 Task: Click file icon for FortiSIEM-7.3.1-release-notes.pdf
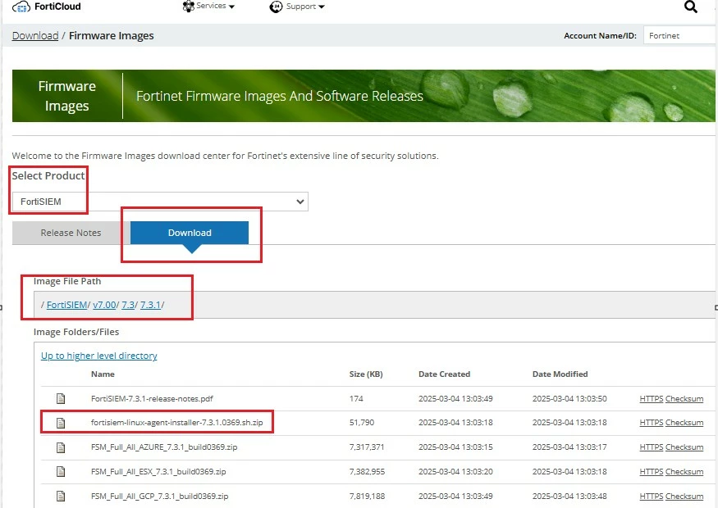(61, 399)
